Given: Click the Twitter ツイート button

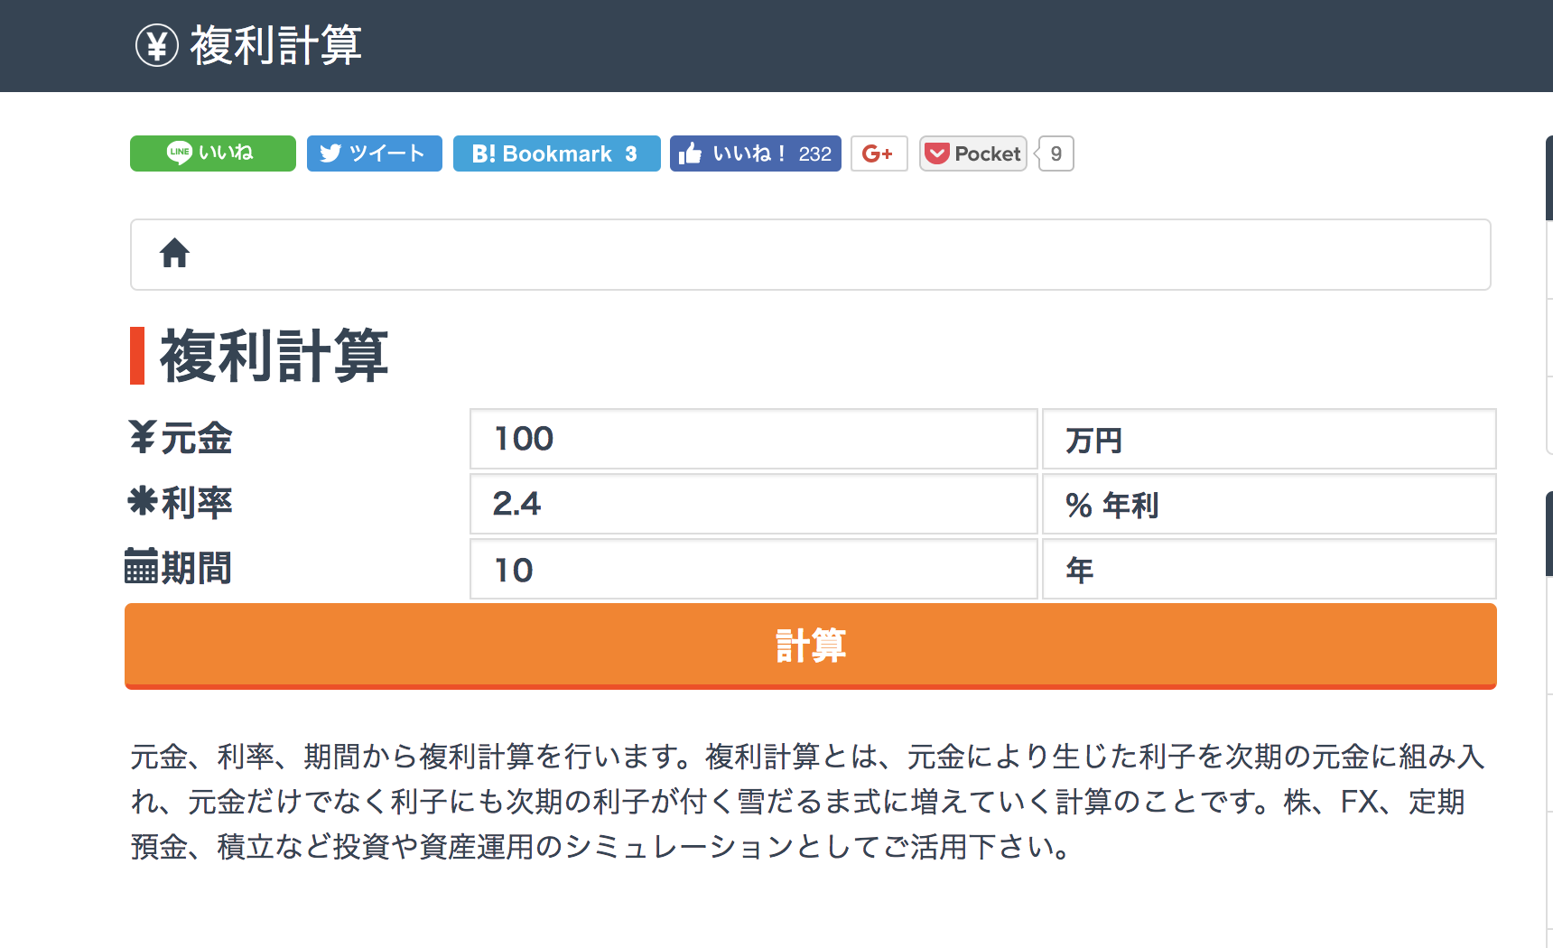Looking at the screenshot, I should pos(375,153).
